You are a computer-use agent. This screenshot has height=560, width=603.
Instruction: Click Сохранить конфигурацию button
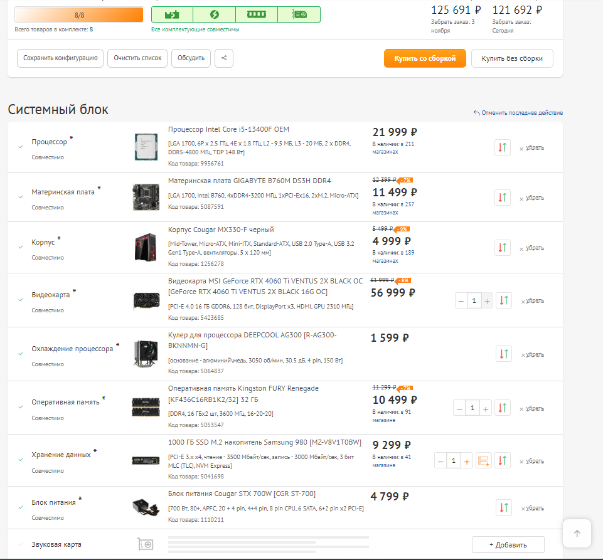(x=60, y=58)
